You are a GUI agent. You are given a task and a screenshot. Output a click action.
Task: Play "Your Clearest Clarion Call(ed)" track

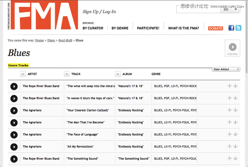[14, 110]
